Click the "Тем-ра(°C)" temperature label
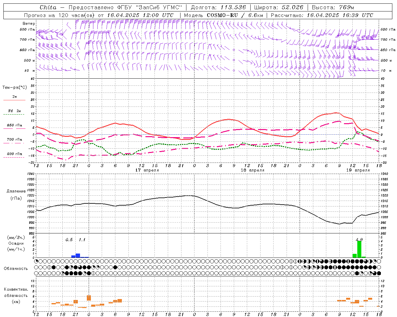Screen dimensions: 397x317 [x=15, y=88]
